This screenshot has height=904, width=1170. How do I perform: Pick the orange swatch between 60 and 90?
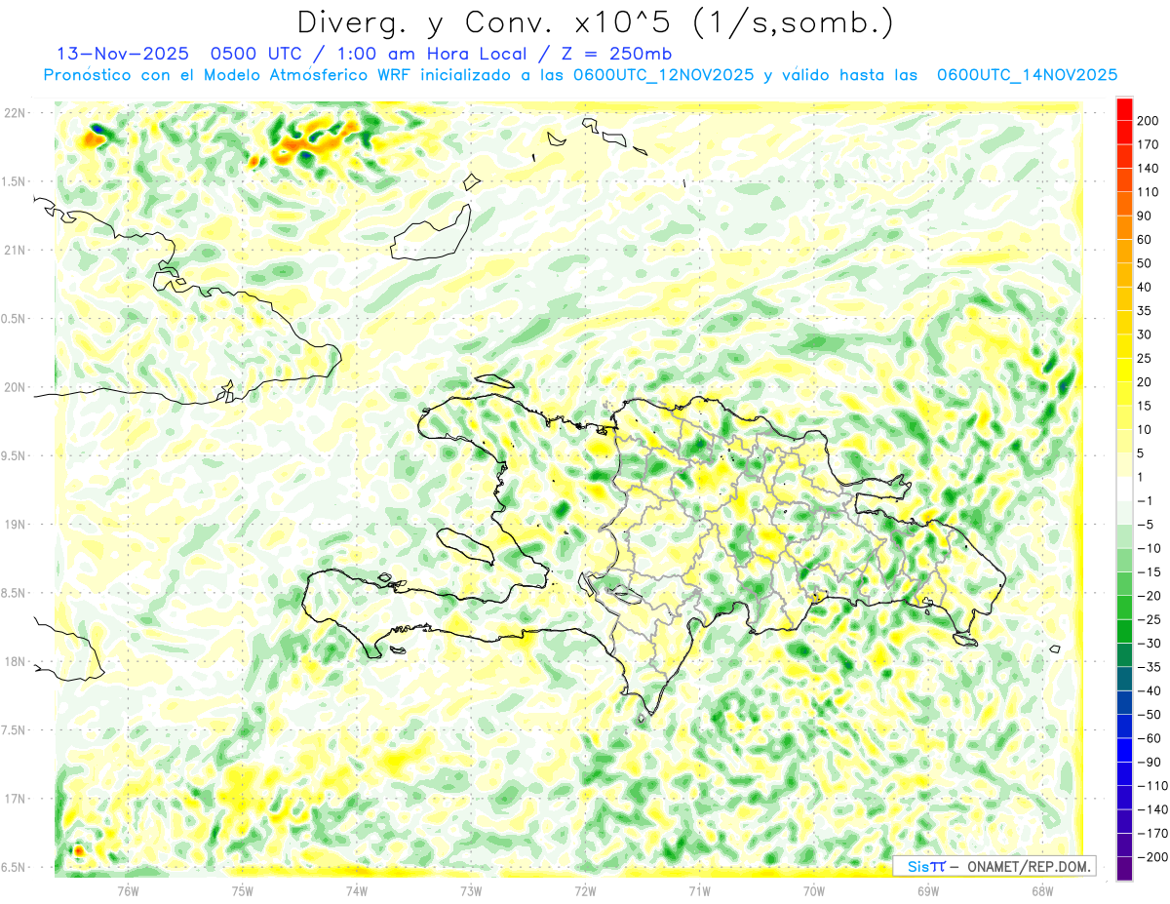coord(1125,228)
